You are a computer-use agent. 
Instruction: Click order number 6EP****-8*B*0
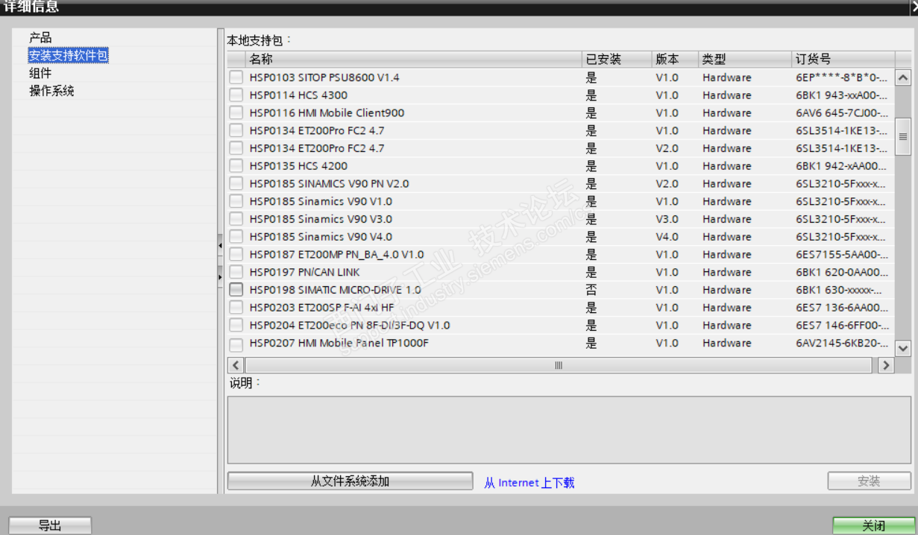842,77
